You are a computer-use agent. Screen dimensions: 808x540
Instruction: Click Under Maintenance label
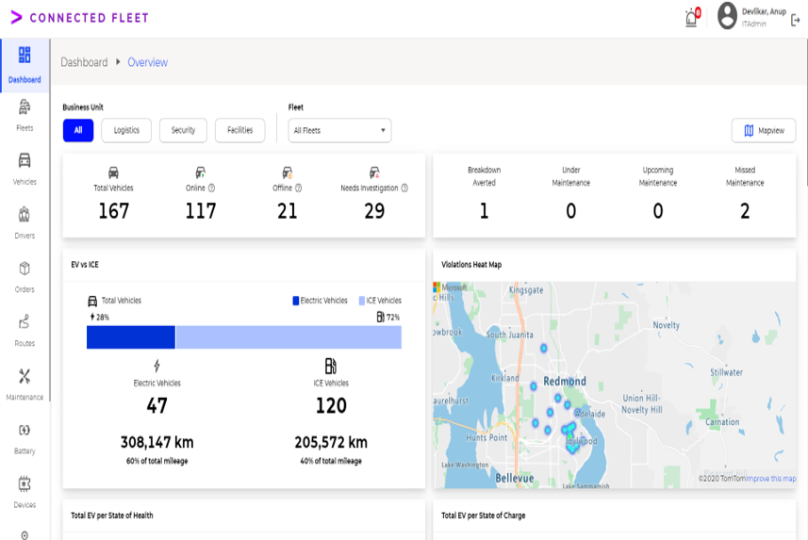[x=571, y=176]
